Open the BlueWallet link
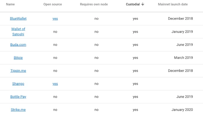This screenshot has width=203, height=114. point(18,19)
